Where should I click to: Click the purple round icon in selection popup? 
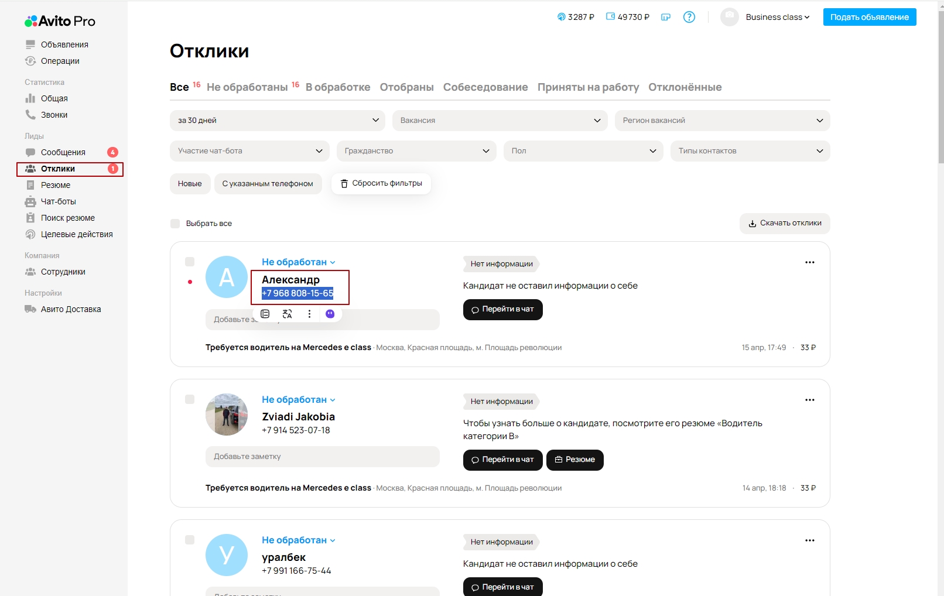click(x=330, y=314)
